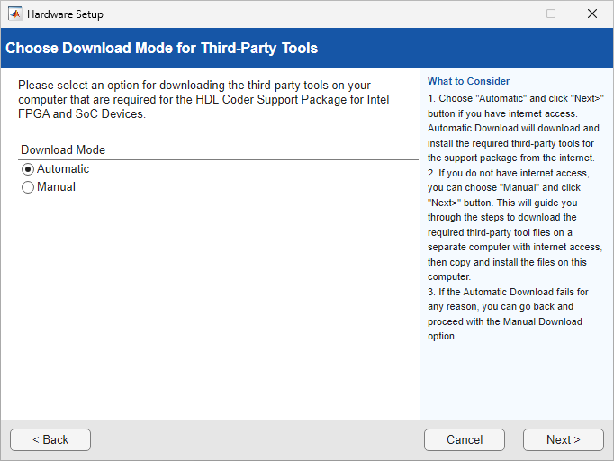Click the "Automatic" option label text
614x461 pixels.
point(63,169)
